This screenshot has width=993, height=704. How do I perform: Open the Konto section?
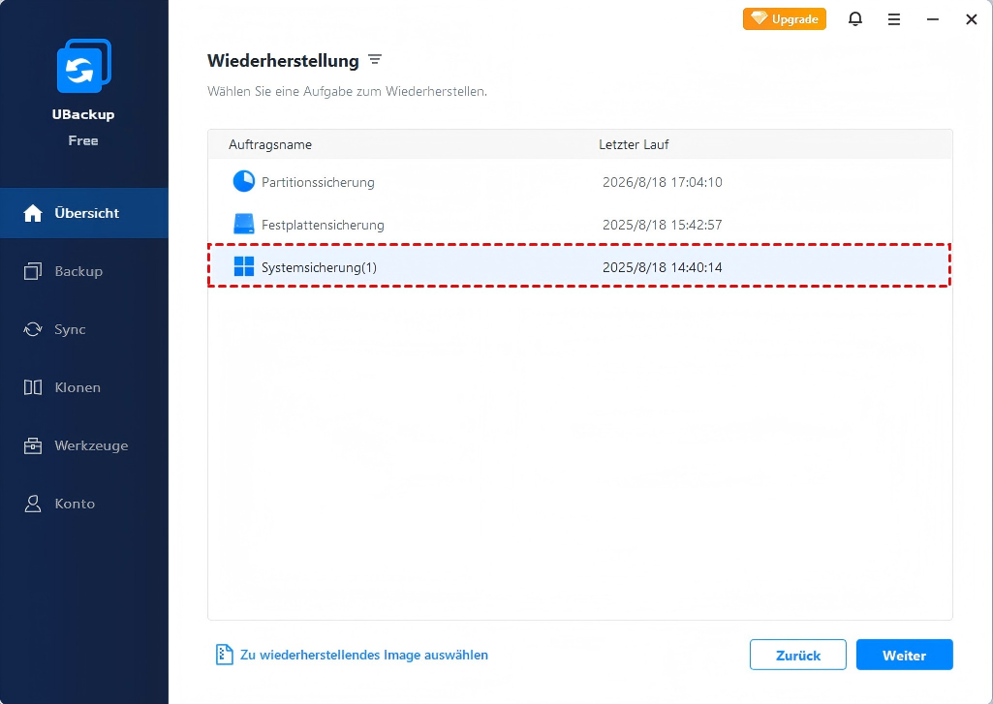(x=74, y=504)
